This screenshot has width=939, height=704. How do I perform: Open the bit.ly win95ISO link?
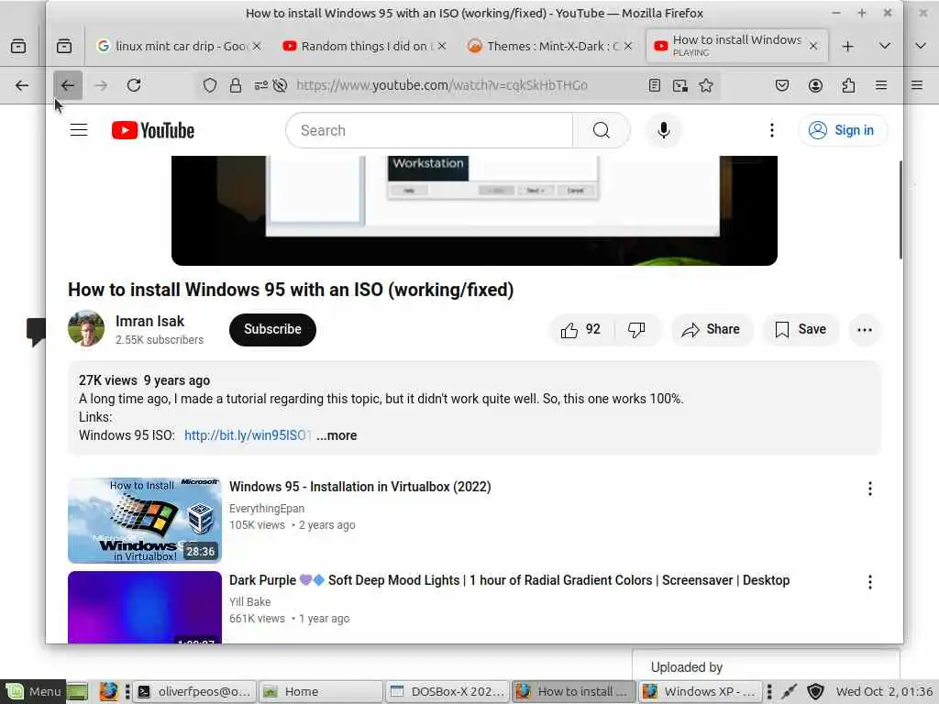pyautogui.click(x=248, y=435)
